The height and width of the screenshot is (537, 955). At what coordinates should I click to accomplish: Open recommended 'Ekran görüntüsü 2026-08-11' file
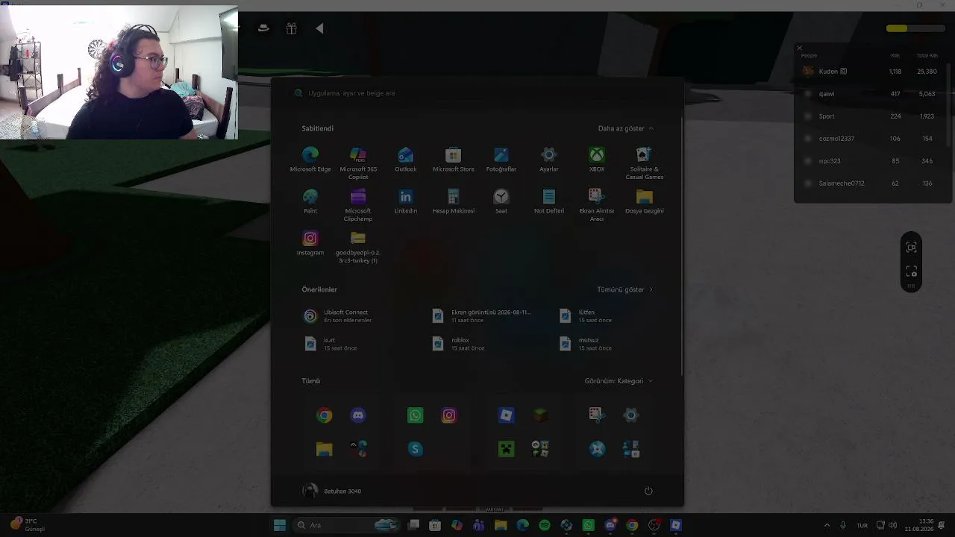click(482, 316)
